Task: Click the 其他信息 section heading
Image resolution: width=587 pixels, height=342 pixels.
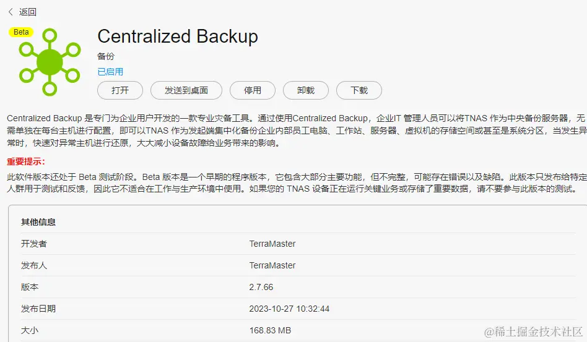Action: [x=38, y=222]
